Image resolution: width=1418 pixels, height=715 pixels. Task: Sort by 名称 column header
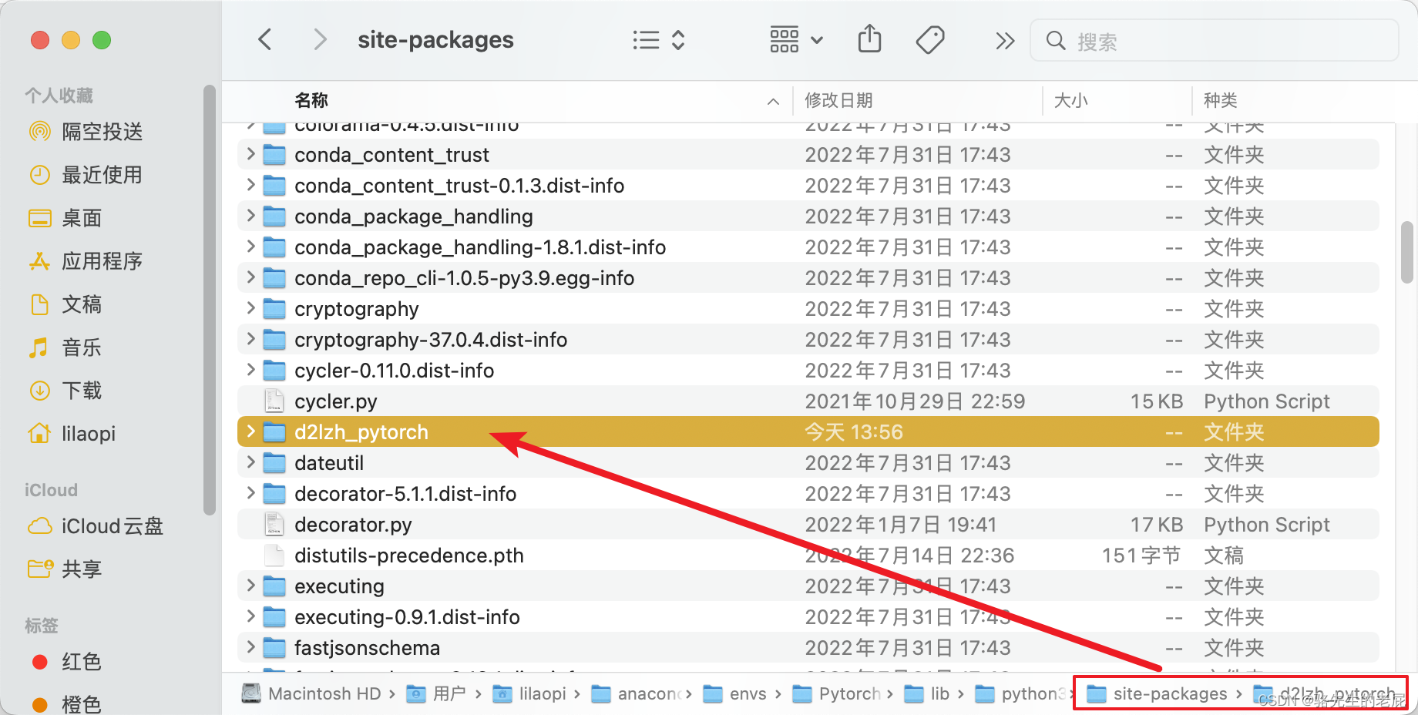(311, 100)
